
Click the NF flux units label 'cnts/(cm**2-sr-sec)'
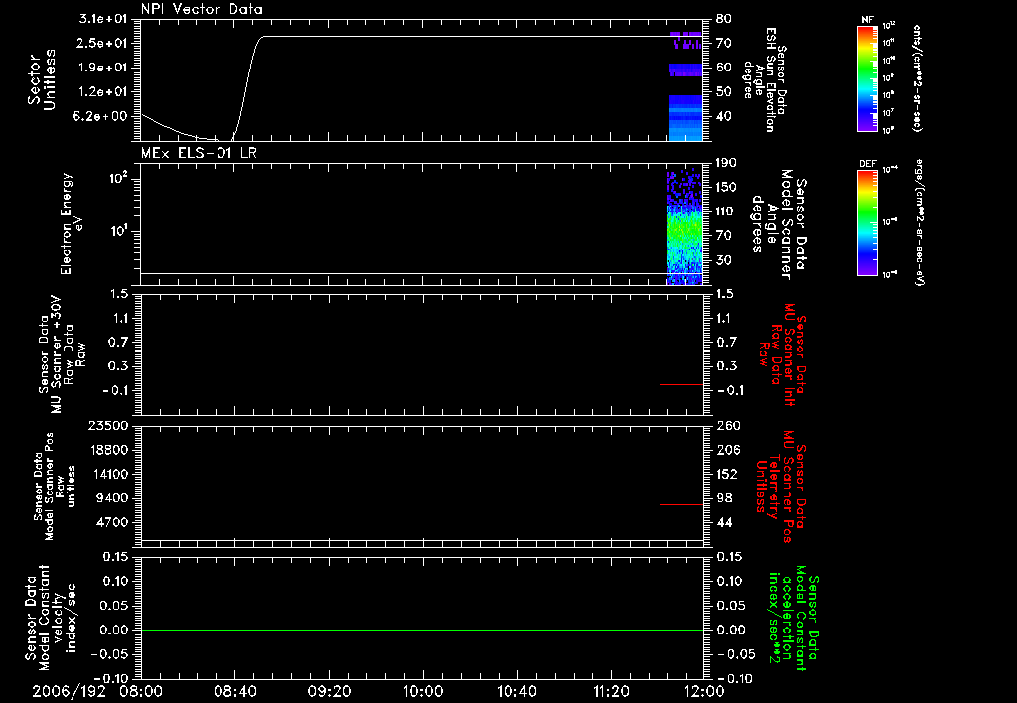click(916, 77)
